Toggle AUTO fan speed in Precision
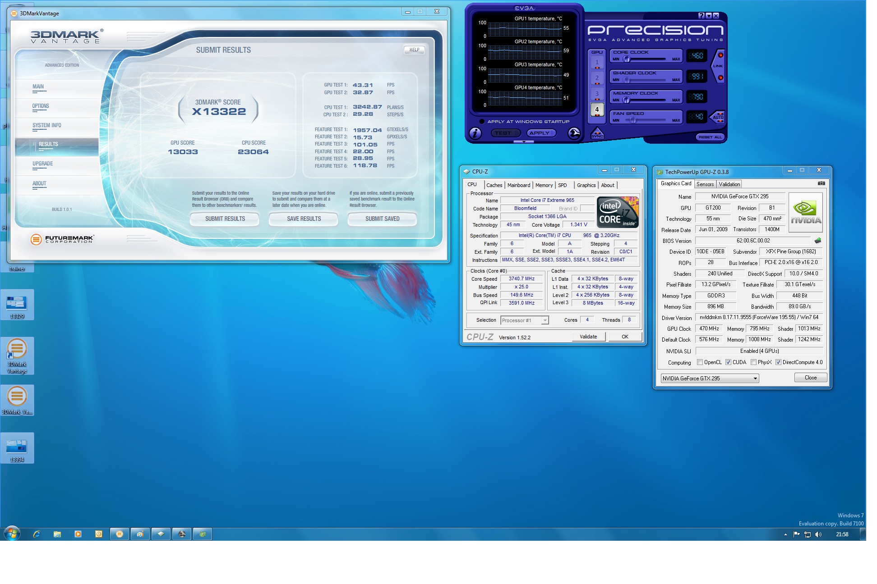Screen dimensions: 877x584 tap(717, 117)
